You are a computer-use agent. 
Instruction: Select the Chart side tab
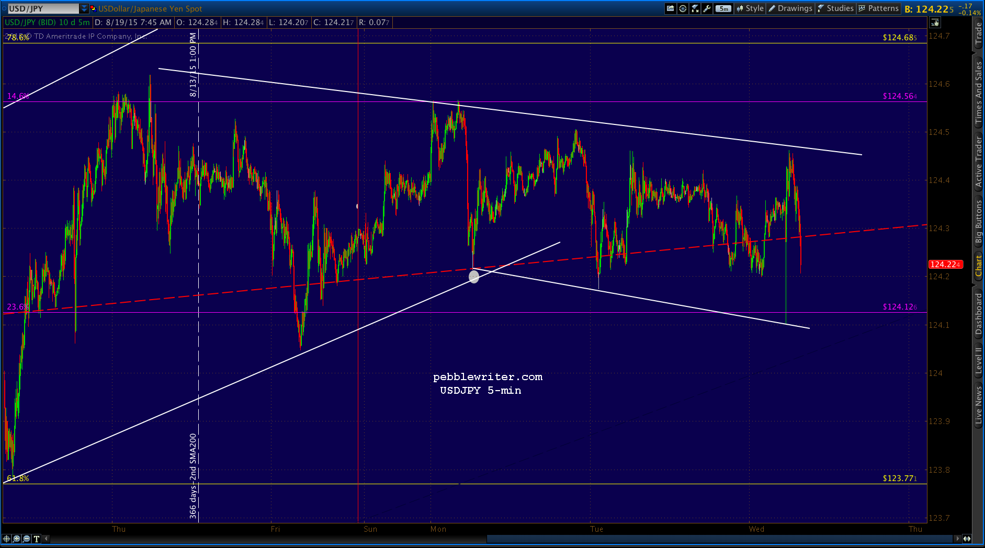(x=978, y=266)
